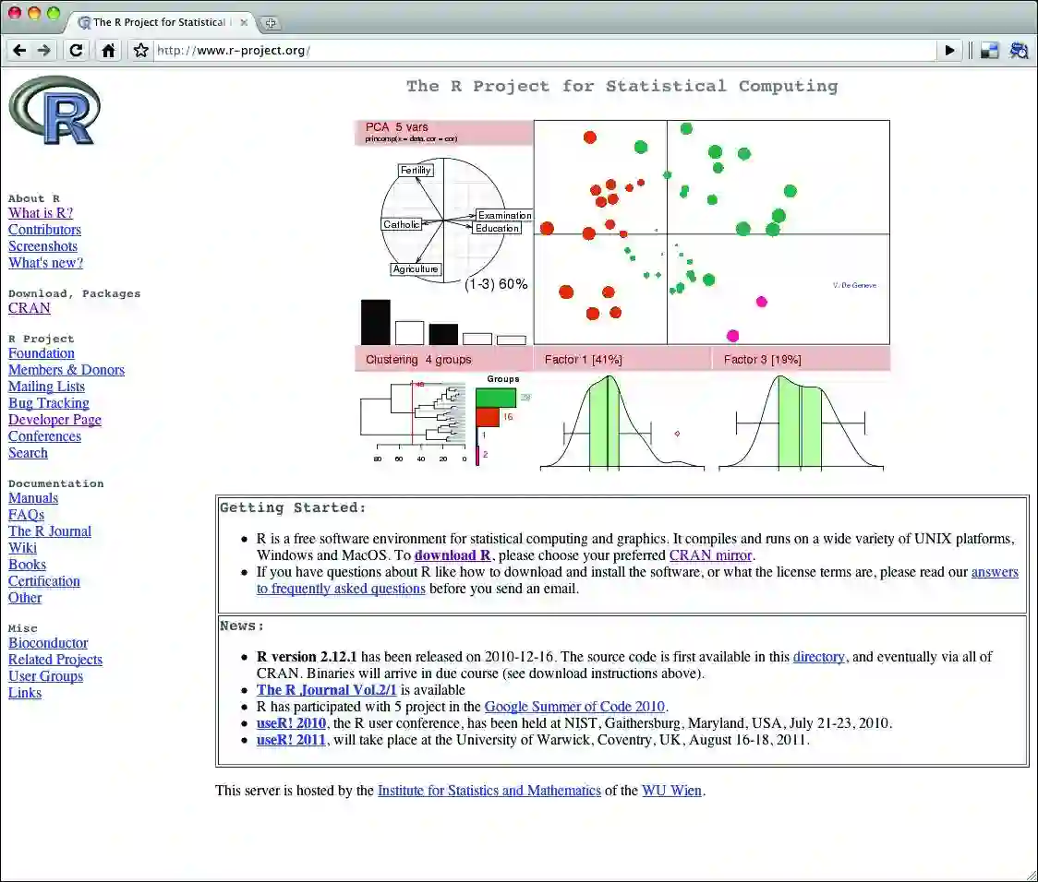Go back with the browser back arrow
Viewport: 1038px width, 882px height.
click(19, 50)
